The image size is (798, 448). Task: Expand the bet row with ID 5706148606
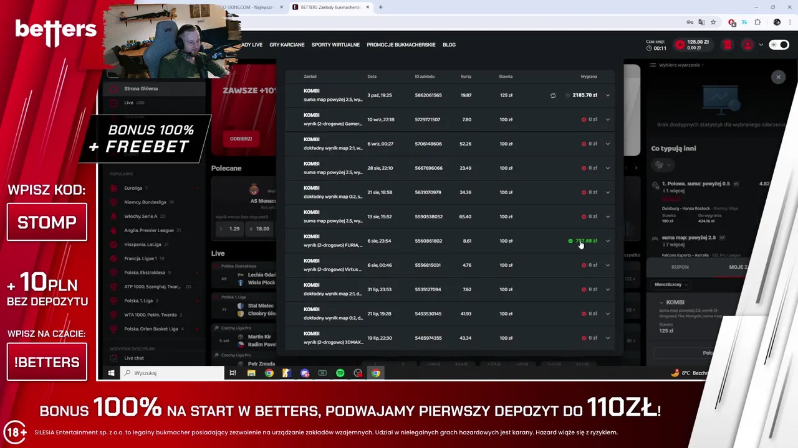coord(608,144)
